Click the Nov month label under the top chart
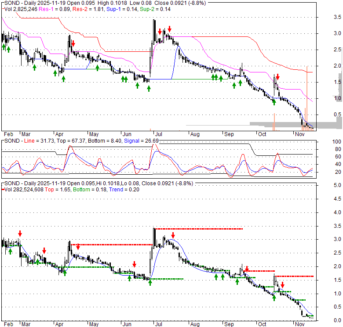Screen dimensions: 343x327 (300, 134)
